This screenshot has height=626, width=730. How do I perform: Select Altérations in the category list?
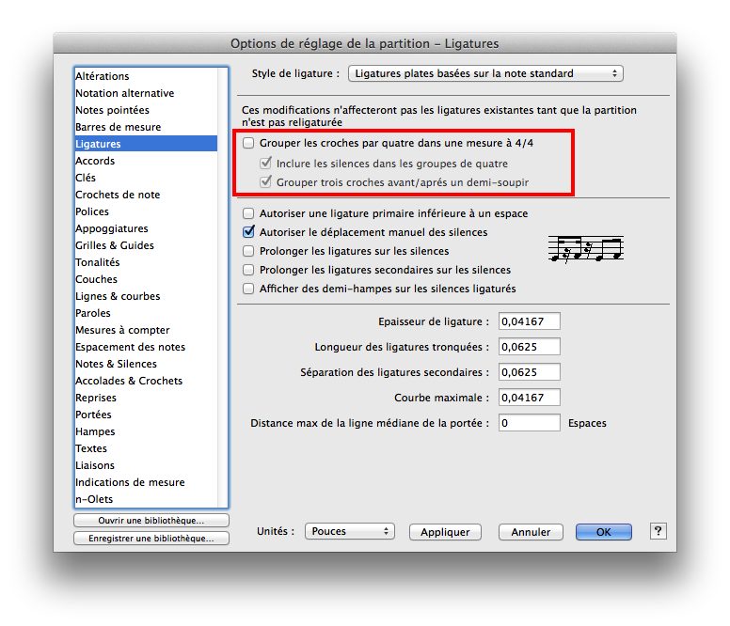point(103,76)
